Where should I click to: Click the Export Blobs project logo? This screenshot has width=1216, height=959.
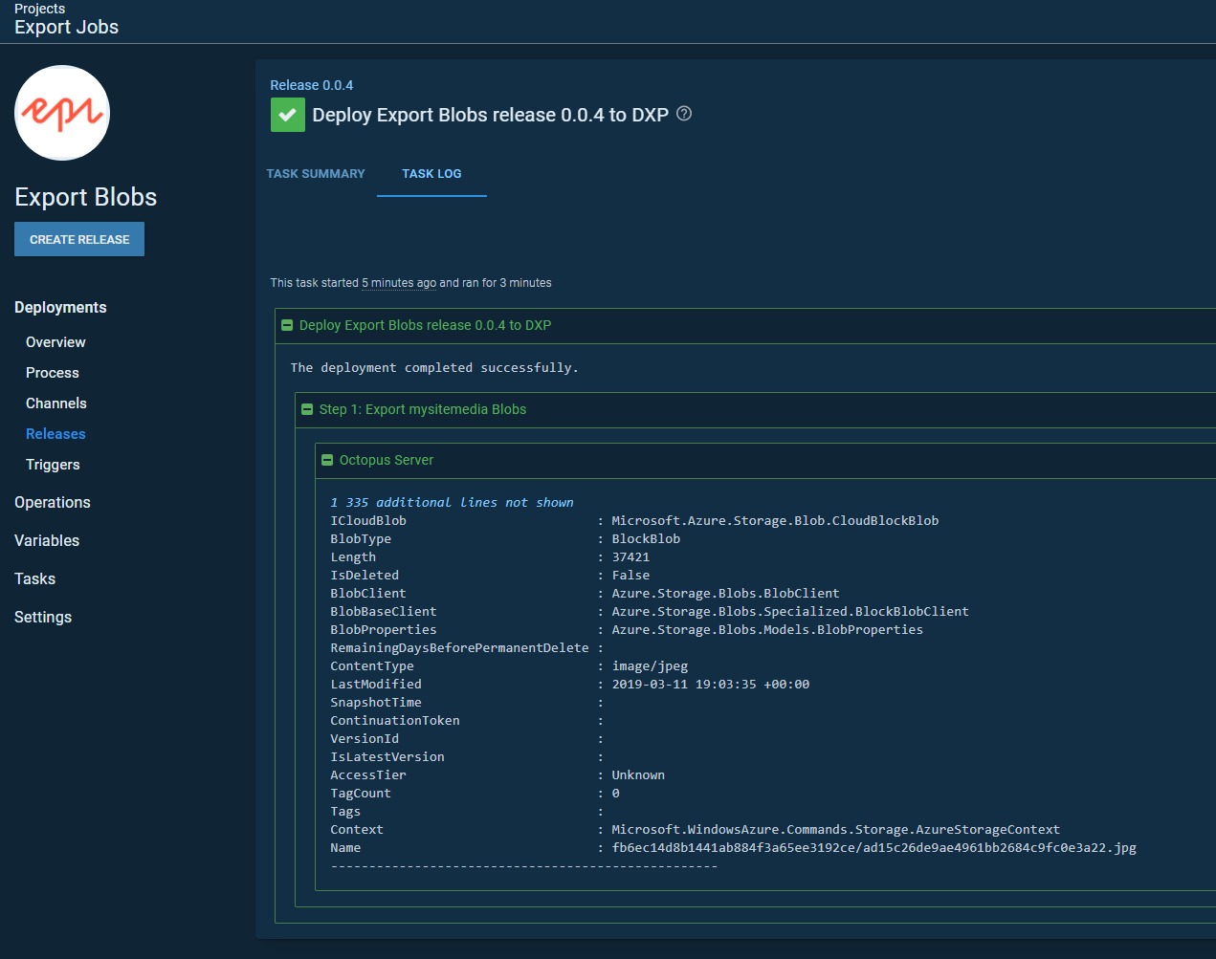tap(62, 113)
